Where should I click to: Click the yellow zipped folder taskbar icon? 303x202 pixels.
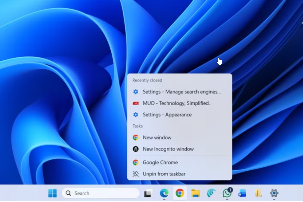(x=258, y=193)
